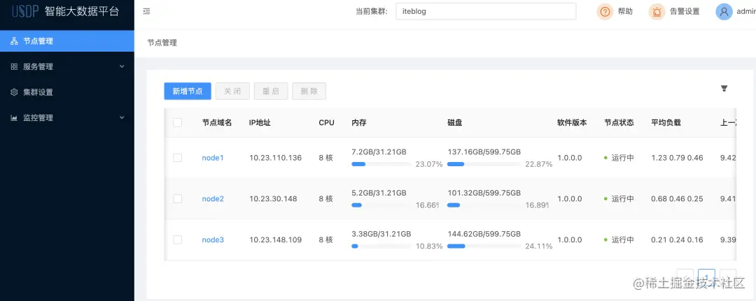The height and width of the screenshot is (301, 756).
Task: Select 监控管理 in the sidebar
Action: pos(67,118)
